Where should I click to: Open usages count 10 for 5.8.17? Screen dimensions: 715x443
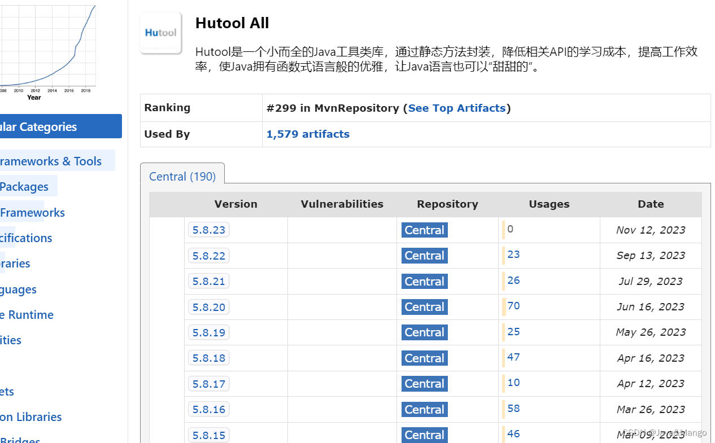click(513, 383)
